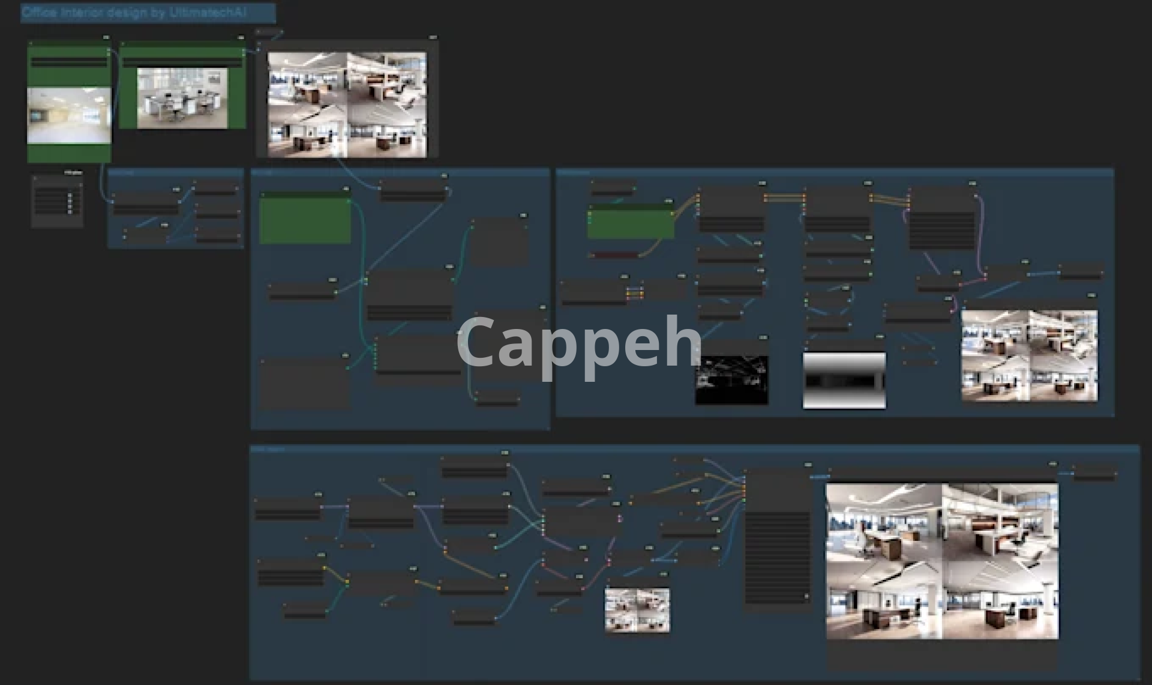Screen dimensions: 1152x685
Task: Click the large empty green node body
Action: pos(305,221)
